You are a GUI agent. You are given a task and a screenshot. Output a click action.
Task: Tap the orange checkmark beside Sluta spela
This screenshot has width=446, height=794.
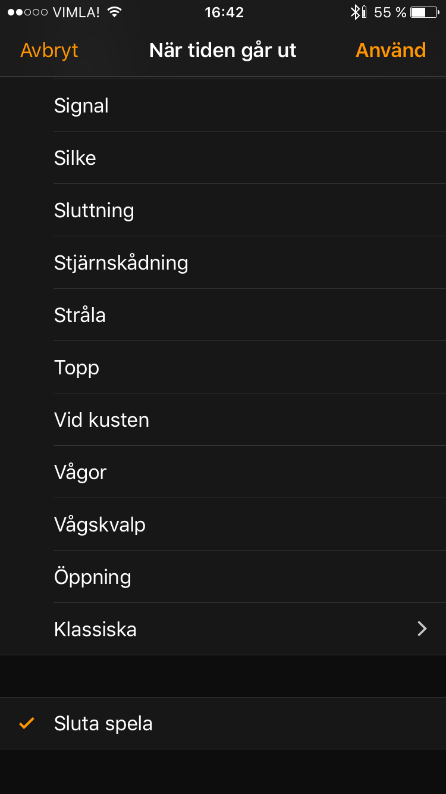pos(27,723)
